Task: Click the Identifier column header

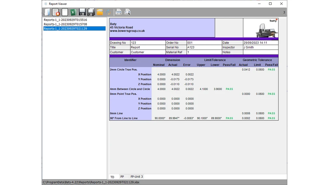Action: click(x=130, y=60)
